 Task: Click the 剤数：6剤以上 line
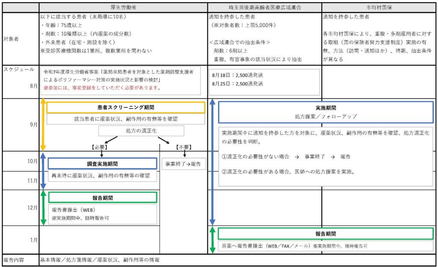(231, 51)
